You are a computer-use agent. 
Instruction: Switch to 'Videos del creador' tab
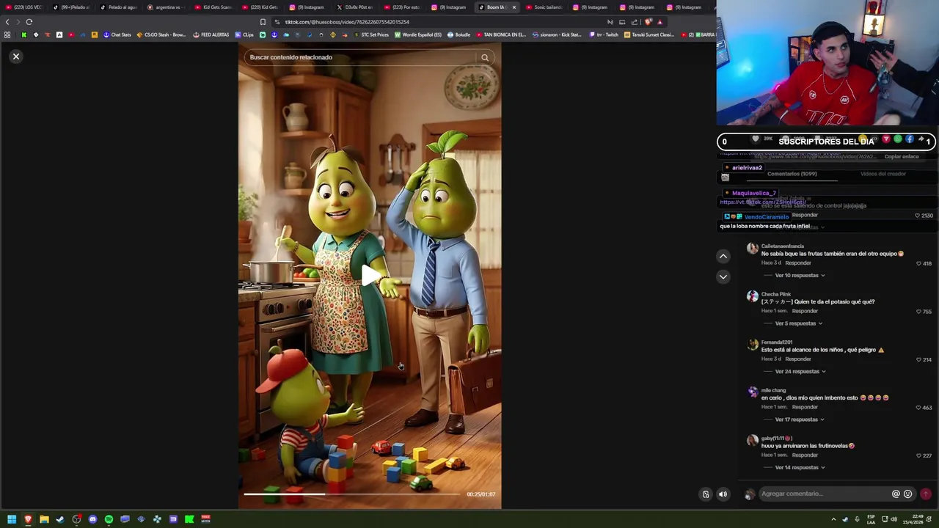(x=883, y=174)
